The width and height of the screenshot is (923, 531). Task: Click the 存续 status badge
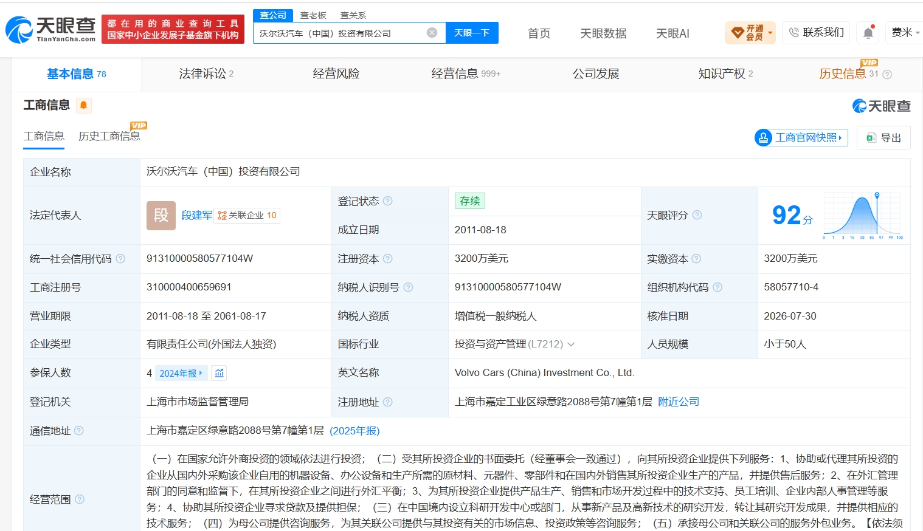tap(470, 201)
